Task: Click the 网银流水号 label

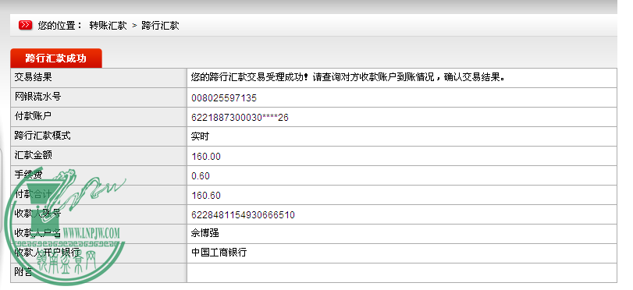Action: click(x=37, y=96)
